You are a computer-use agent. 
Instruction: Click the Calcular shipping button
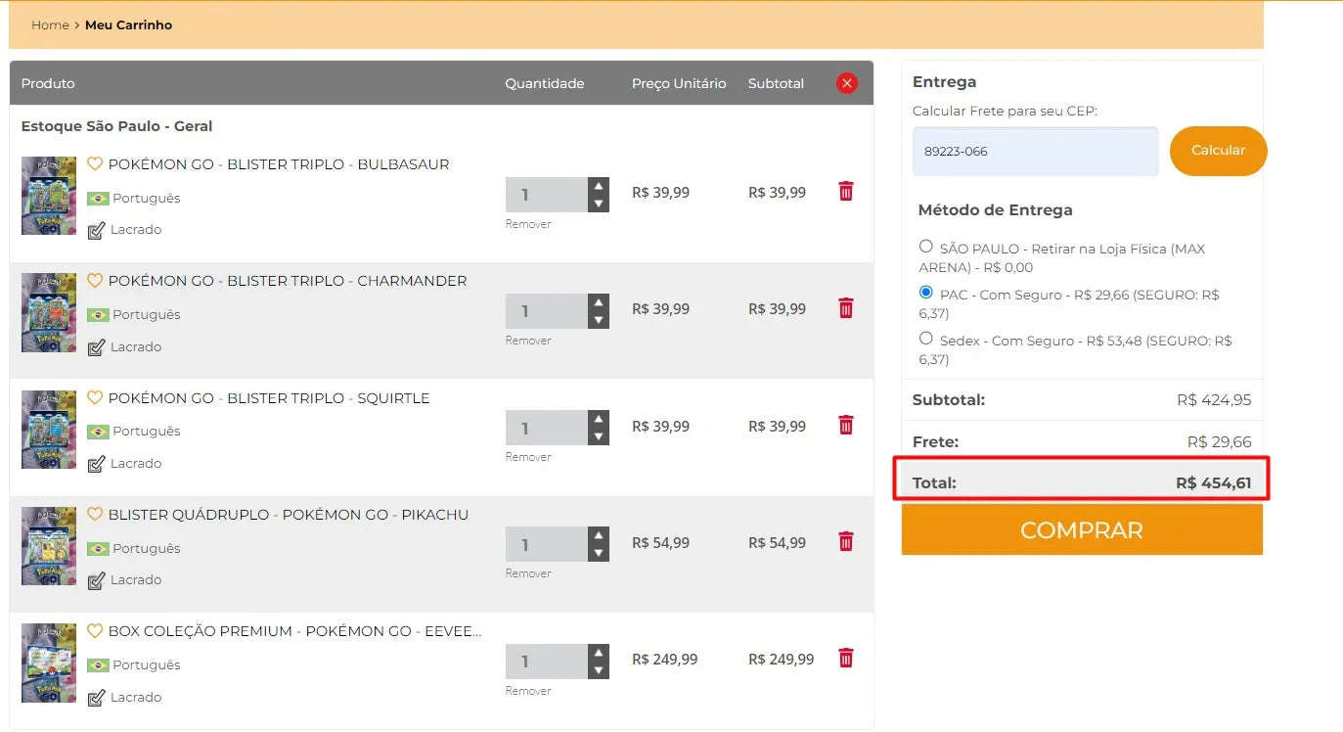[1218, 151]
